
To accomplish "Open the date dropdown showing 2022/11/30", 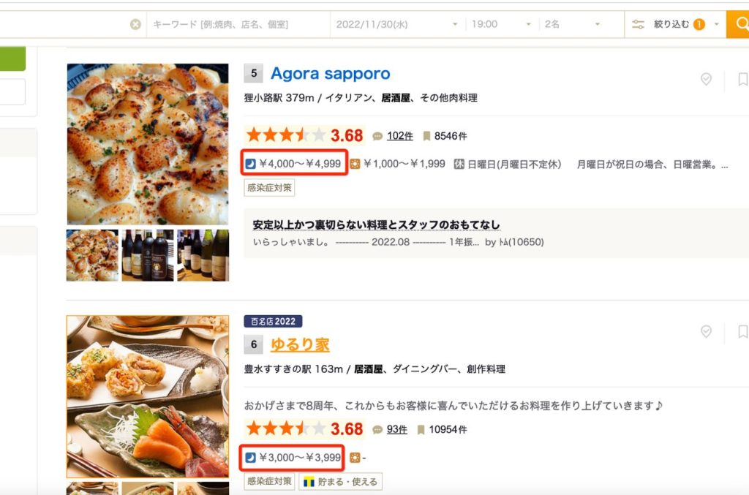I will coord(397,24).
